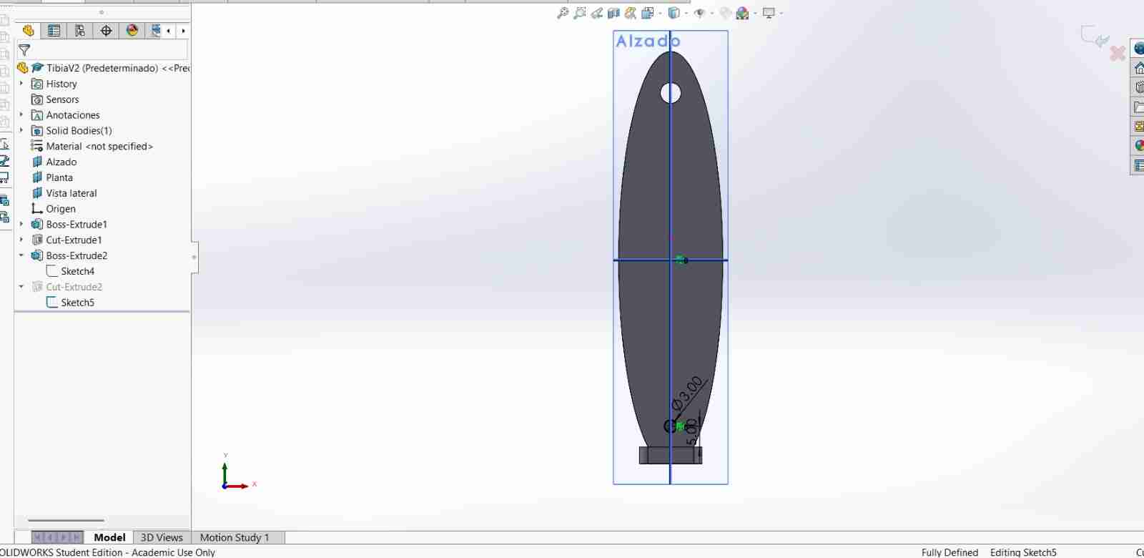Select Origen in feature tree
The image size is (1144, 558).
(x=54, y=209)
